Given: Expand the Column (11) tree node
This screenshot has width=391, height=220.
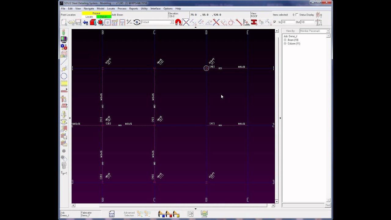Looking at the screenshot, I should pyautogui.click(x=285, y=44).
